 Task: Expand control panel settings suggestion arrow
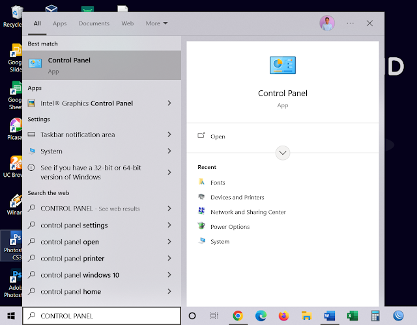point(169,225)
